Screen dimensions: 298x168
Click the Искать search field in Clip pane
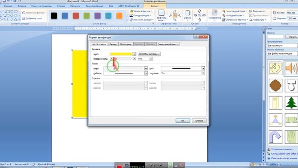pos(275,37)
